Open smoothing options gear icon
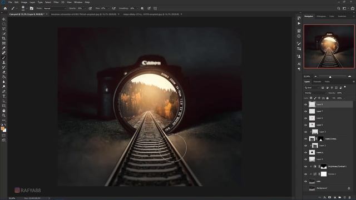 point(142,8)
